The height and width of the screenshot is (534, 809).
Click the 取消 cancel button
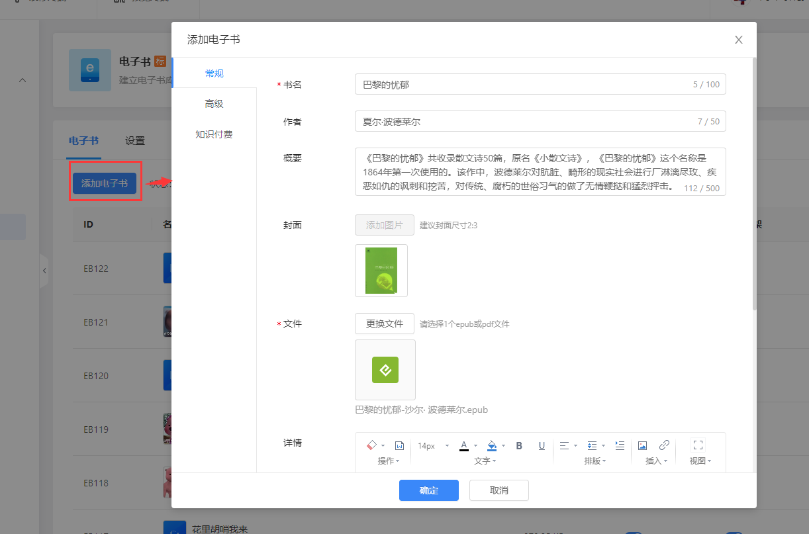[499, 490]
